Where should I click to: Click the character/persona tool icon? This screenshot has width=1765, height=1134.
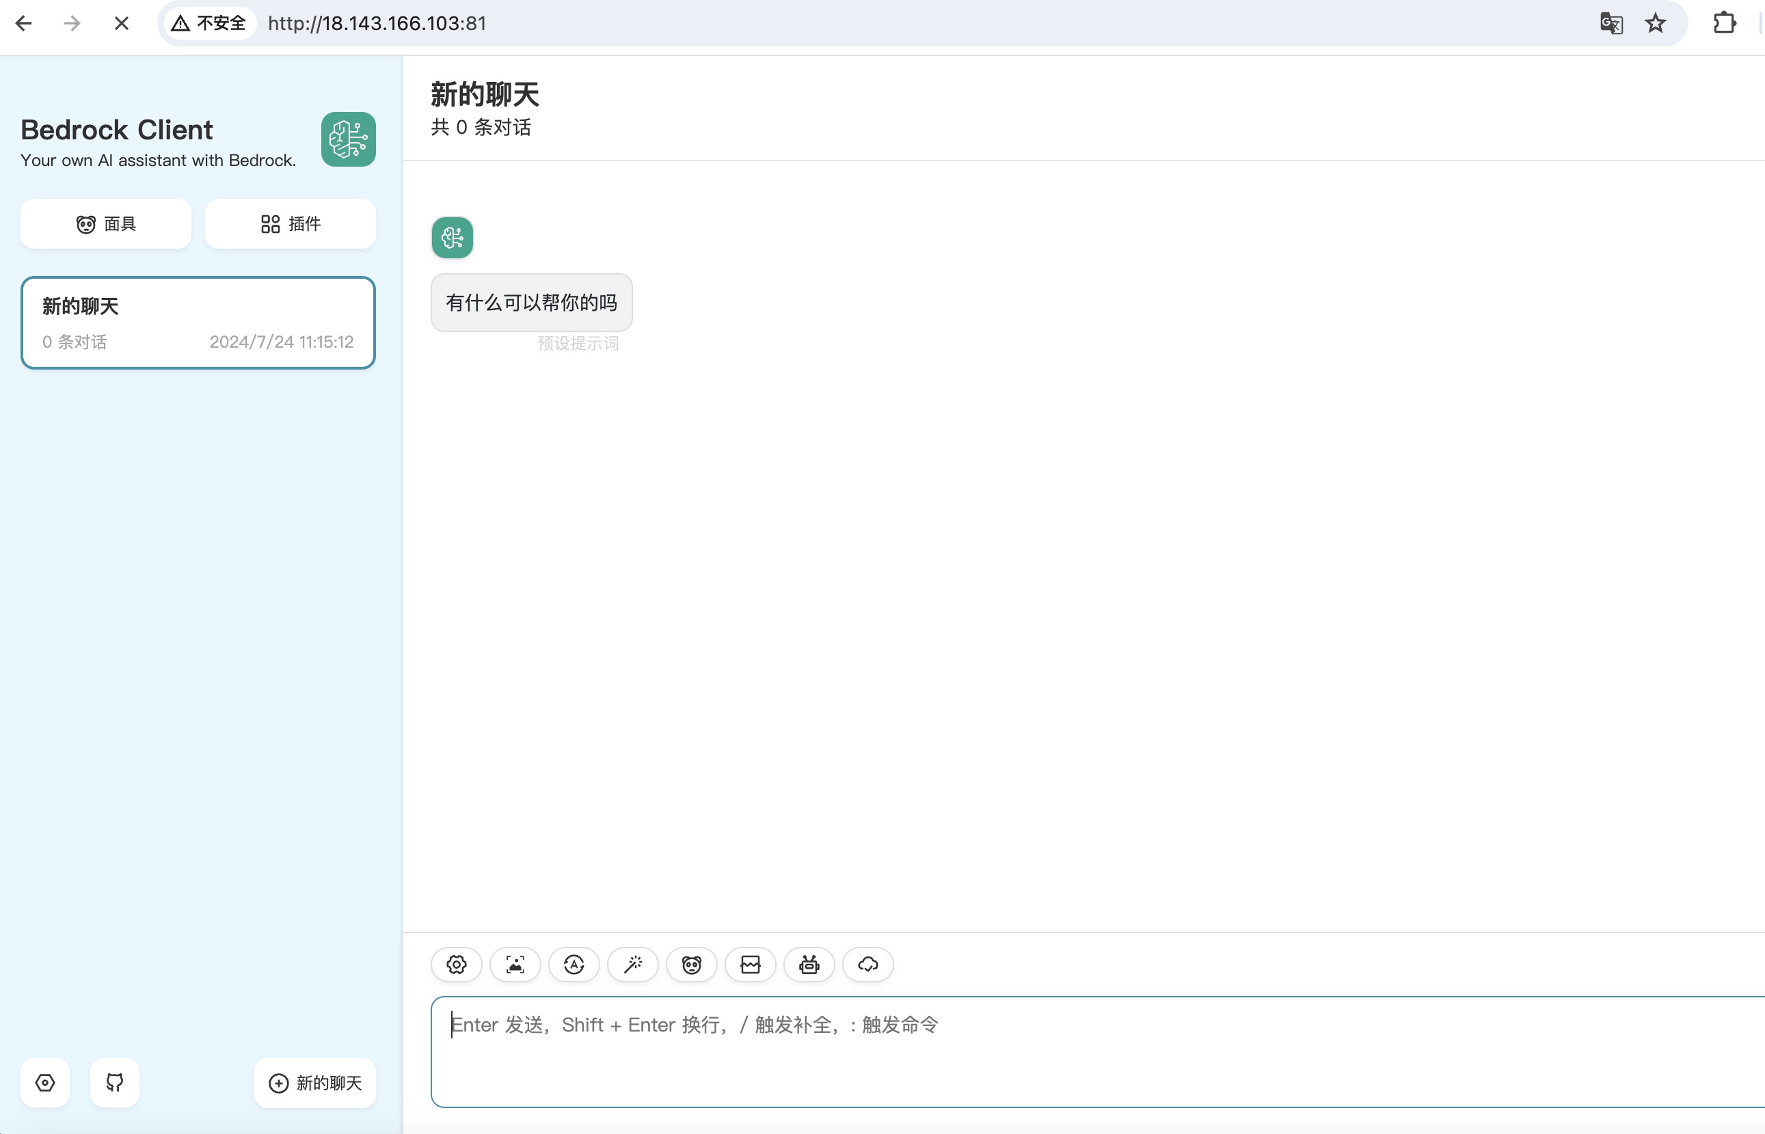pos(691,965)
